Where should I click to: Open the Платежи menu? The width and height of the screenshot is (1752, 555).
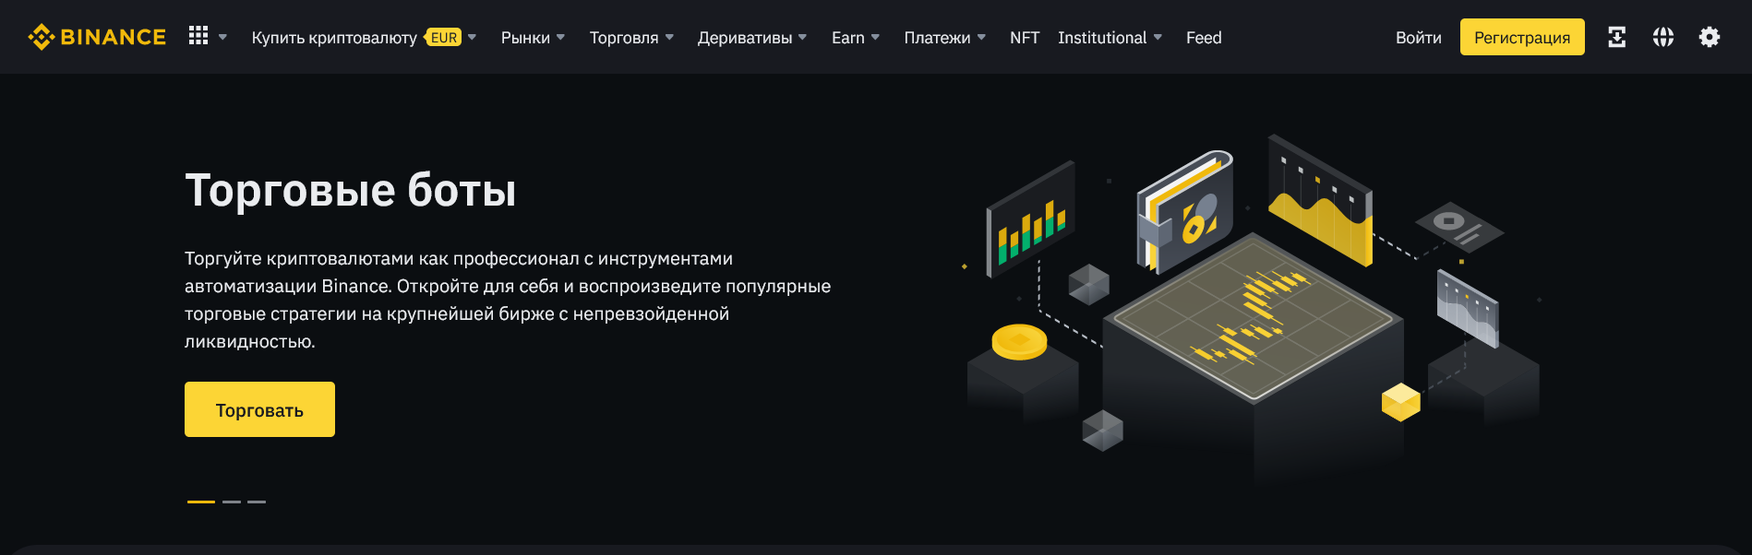pos(937,38)
